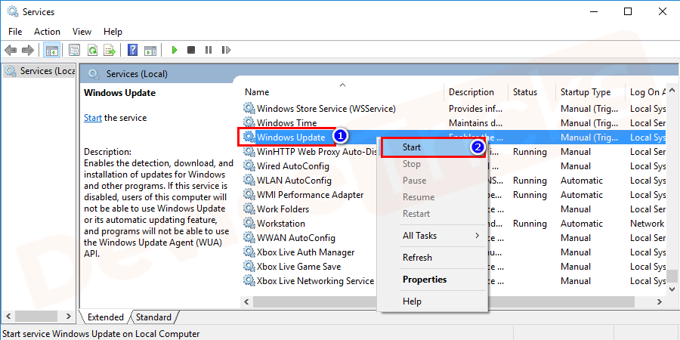Expand All Tasks submenu in context menu
Image resolution: width=680 pixels, height=340 pixels.
433,236
